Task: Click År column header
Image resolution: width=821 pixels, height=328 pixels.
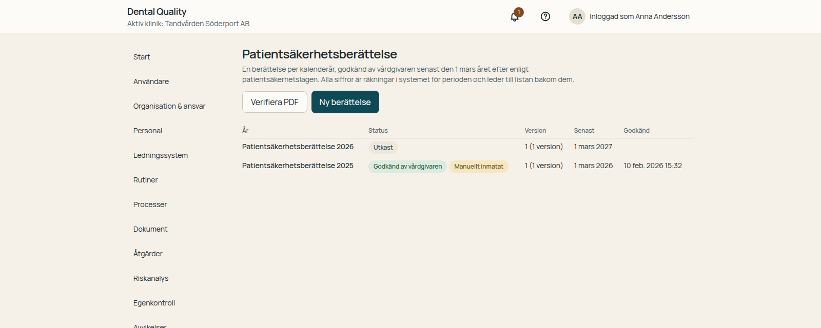Action: (x=245, y=130)
